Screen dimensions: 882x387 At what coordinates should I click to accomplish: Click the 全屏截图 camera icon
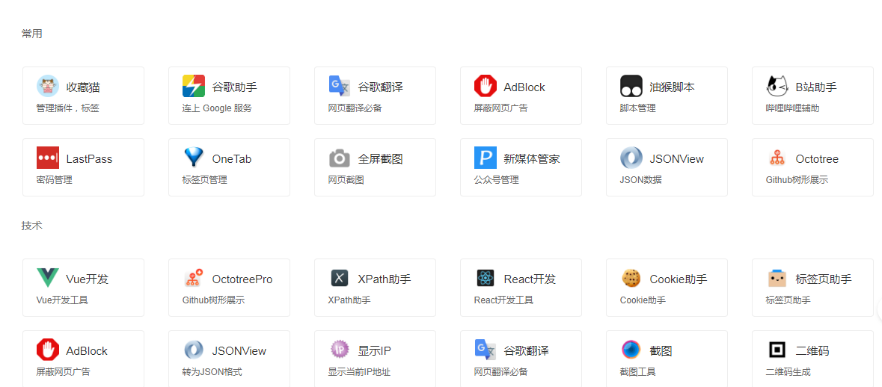pyautogui.click(x=339, y=158)
